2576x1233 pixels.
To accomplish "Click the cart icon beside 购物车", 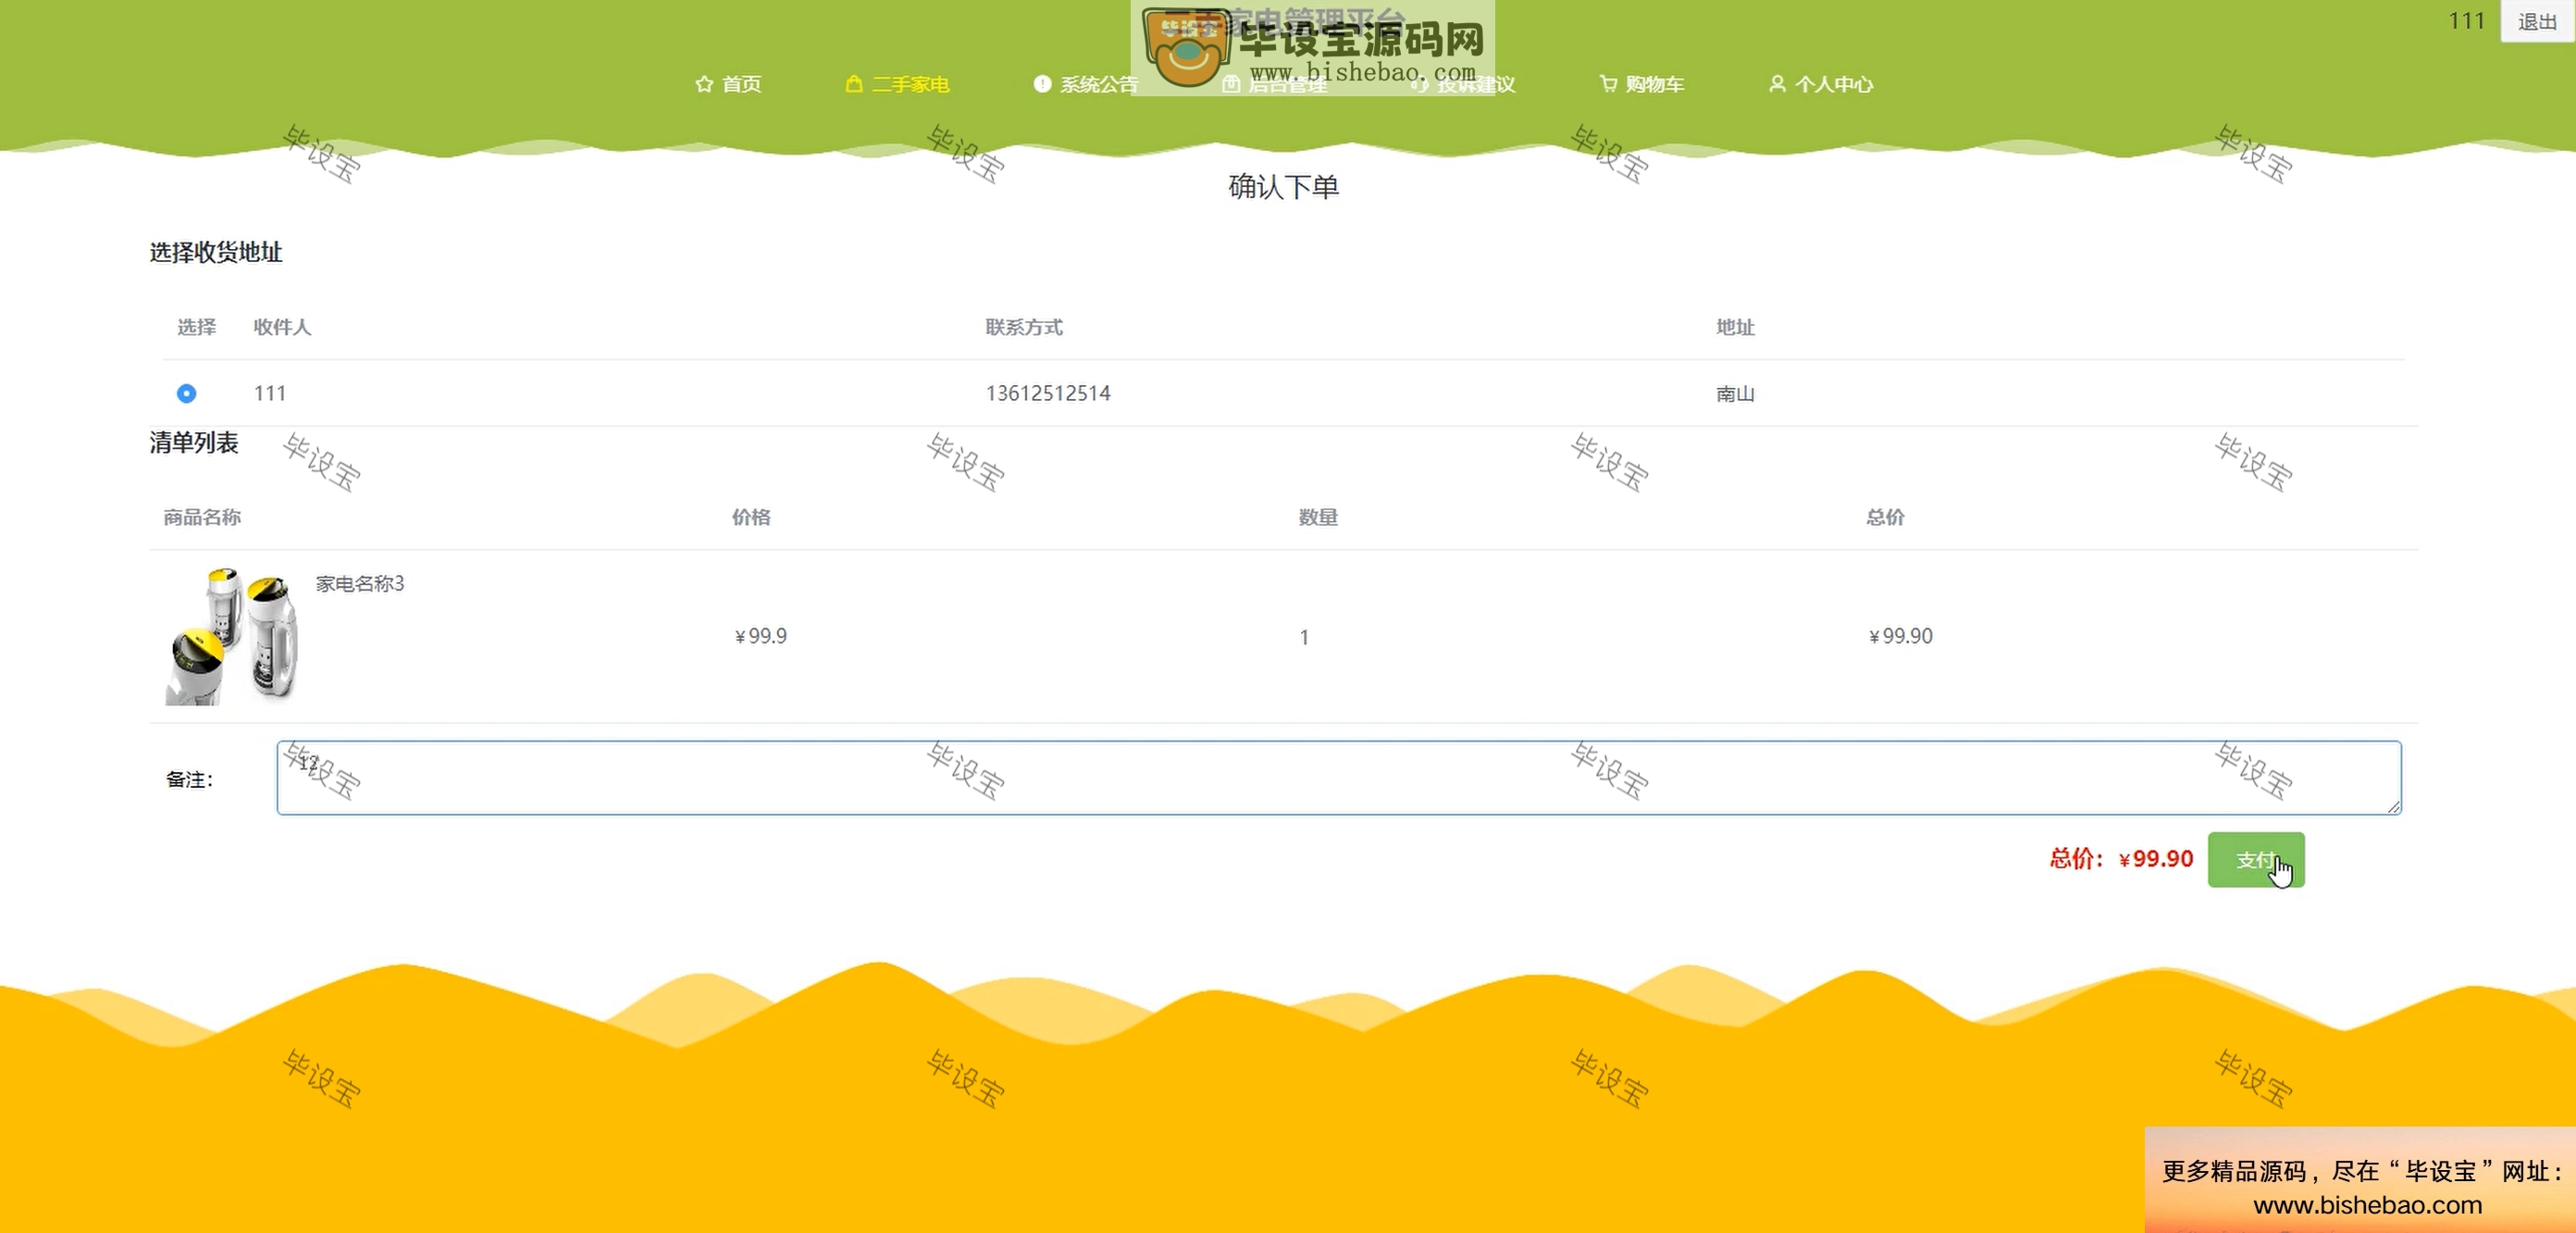I will [1608, 84].
